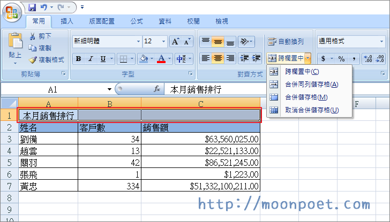The image size is (390, 222).
Task: Choose 合併儲存格(M) from the merge menu
Action: [x=306, y=97]
